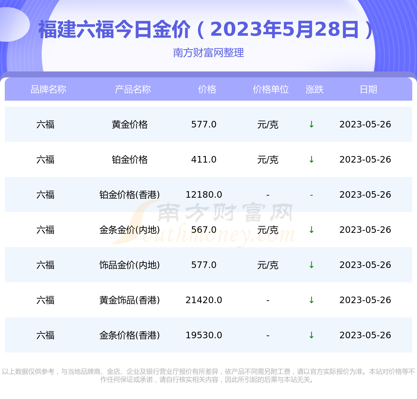Image resolution: width=417 pixels, height=399 pixels.
Task: Select the 饰品金价(内地) product cell
Action: point(130,265)
